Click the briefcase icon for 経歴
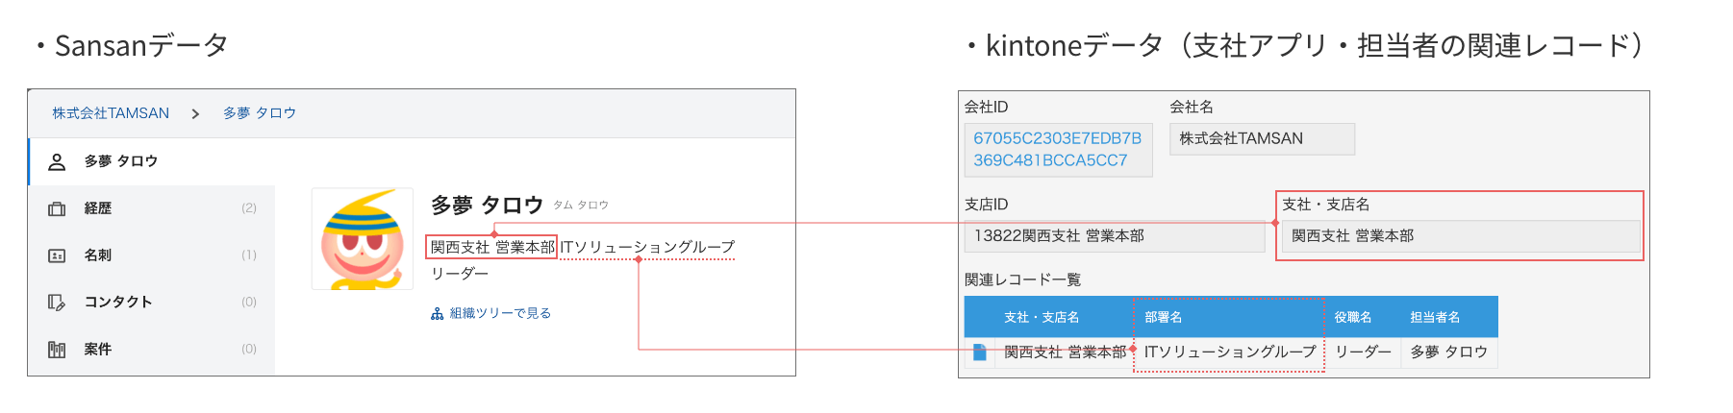 (57, 208)
